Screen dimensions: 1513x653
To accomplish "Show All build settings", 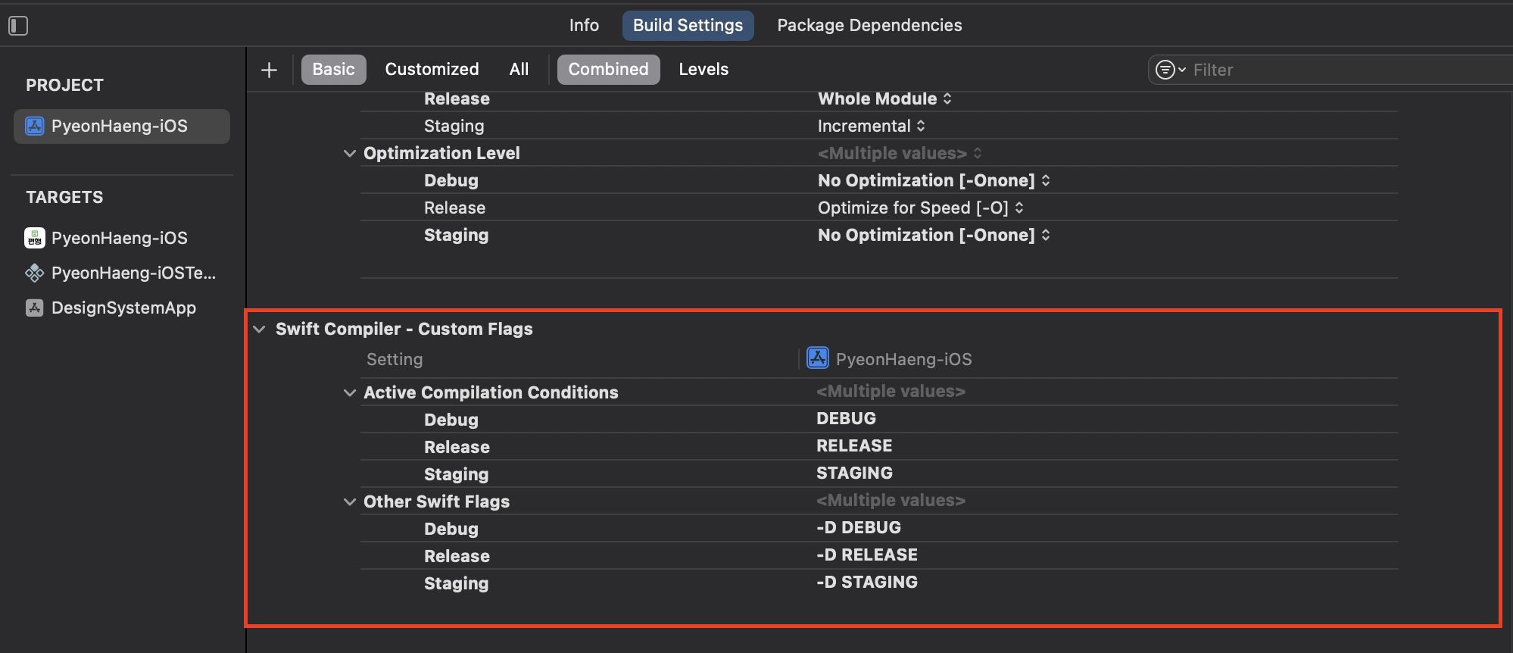I will [519, 70].
